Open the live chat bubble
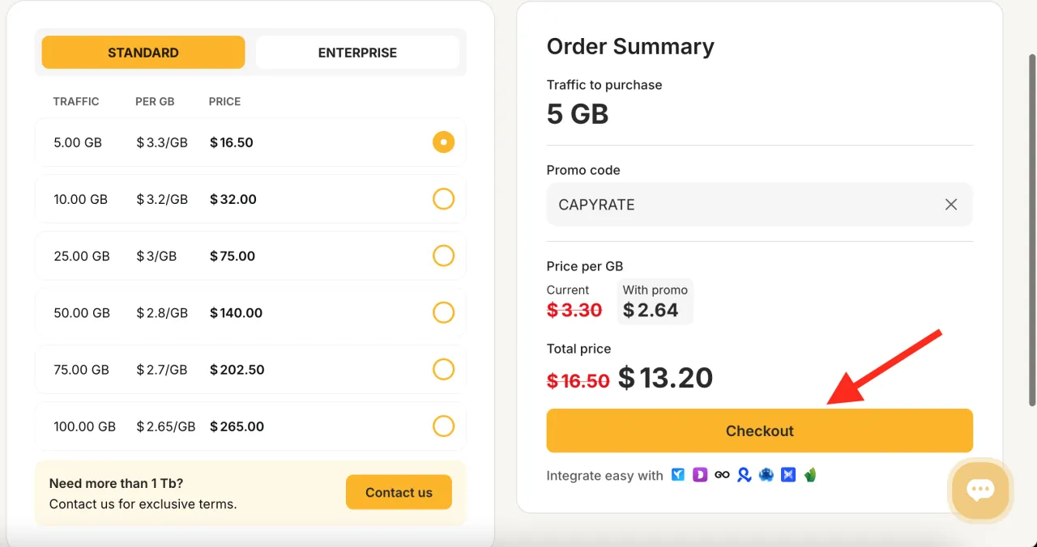 [980, 489]
